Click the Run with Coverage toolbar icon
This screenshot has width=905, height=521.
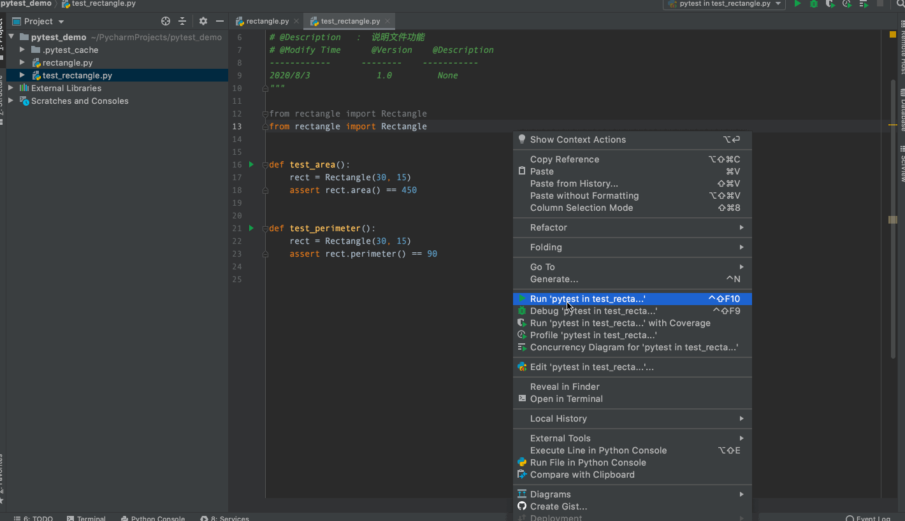pos(830,4)
